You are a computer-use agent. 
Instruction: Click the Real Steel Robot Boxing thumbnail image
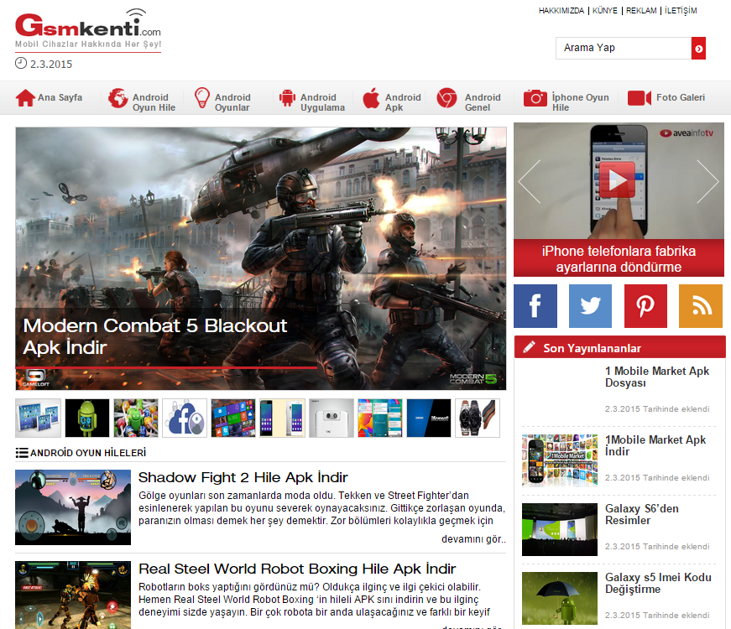coord(73,595)
